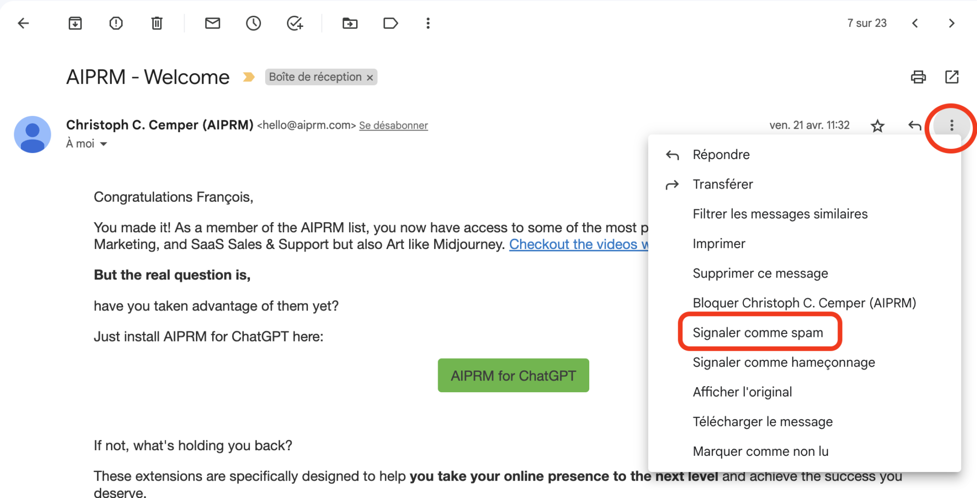The width and height of the screenshot is (977, 498).
Task: Click the reply arrow beside the star
Action: click(914, 126)
